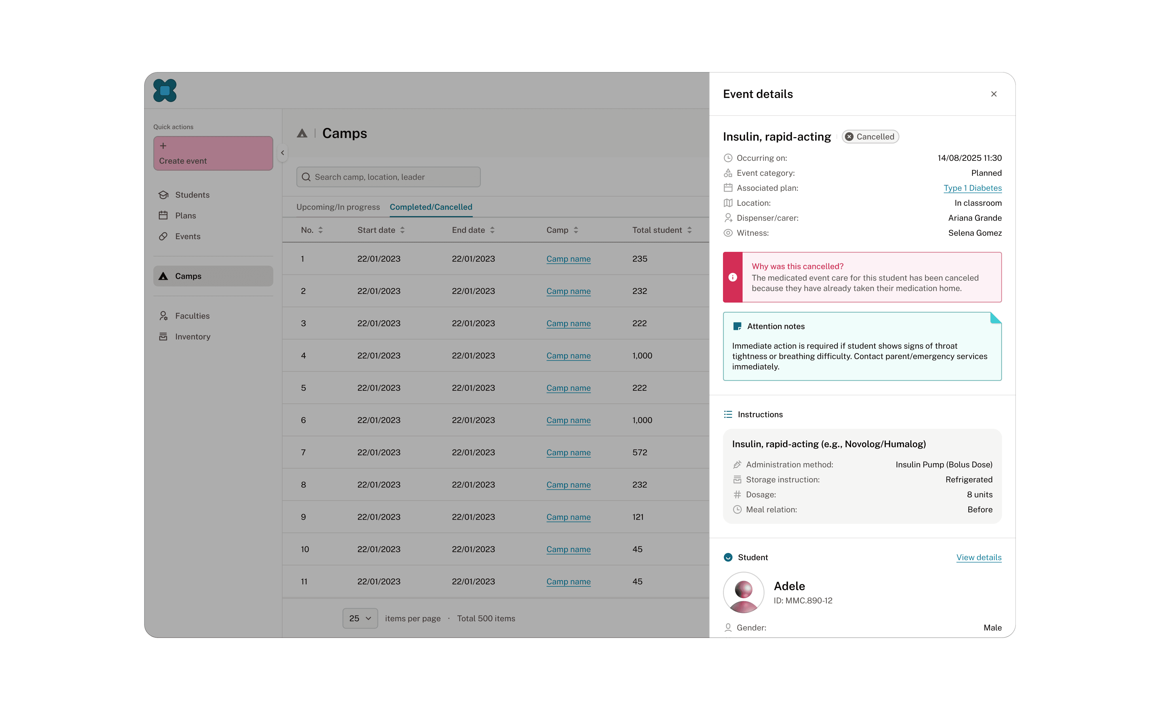Sort table by Start date column
This screenshot has width=1160, height=710.
[402, 230]
